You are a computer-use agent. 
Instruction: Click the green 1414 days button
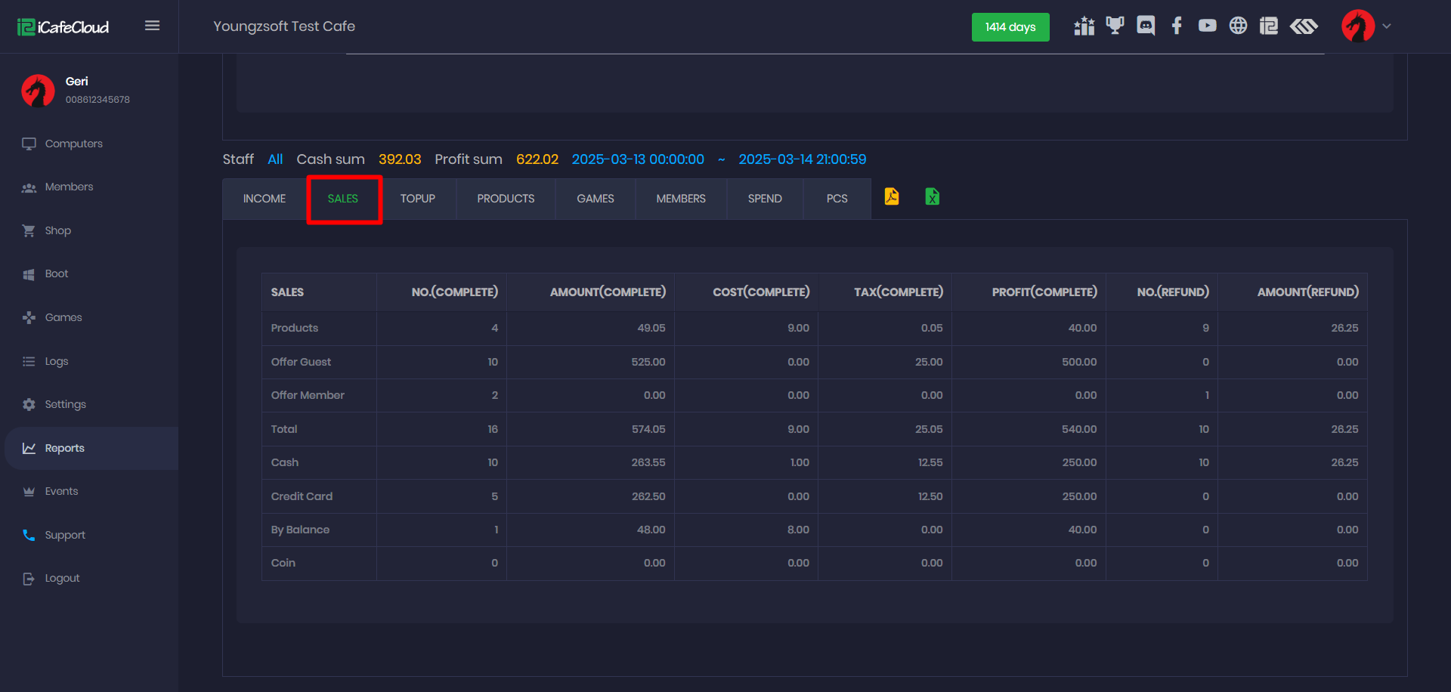click(1010, 26)
